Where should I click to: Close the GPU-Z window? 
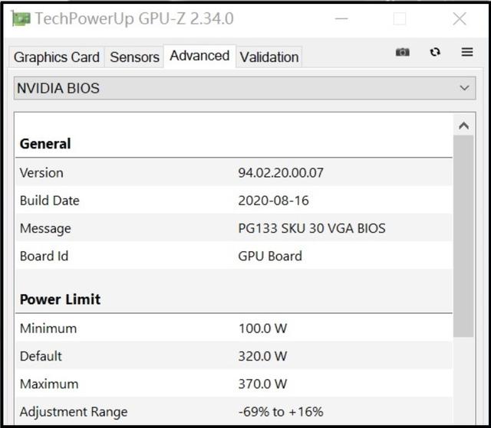click(x=460, y=18)
